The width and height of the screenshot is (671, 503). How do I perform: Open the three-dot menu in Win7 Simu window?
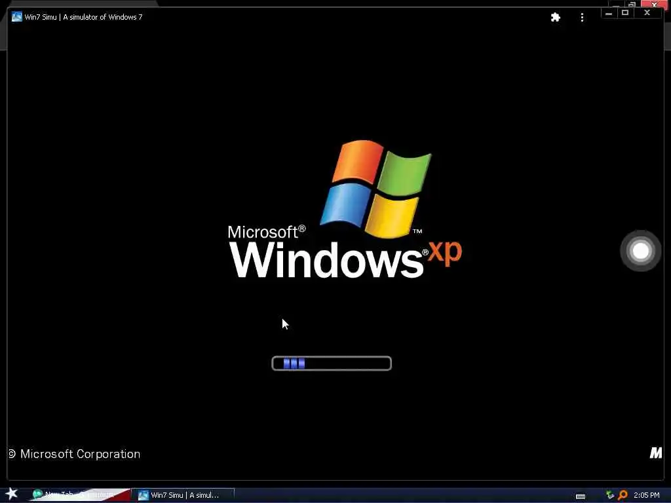tap(582, 17)
